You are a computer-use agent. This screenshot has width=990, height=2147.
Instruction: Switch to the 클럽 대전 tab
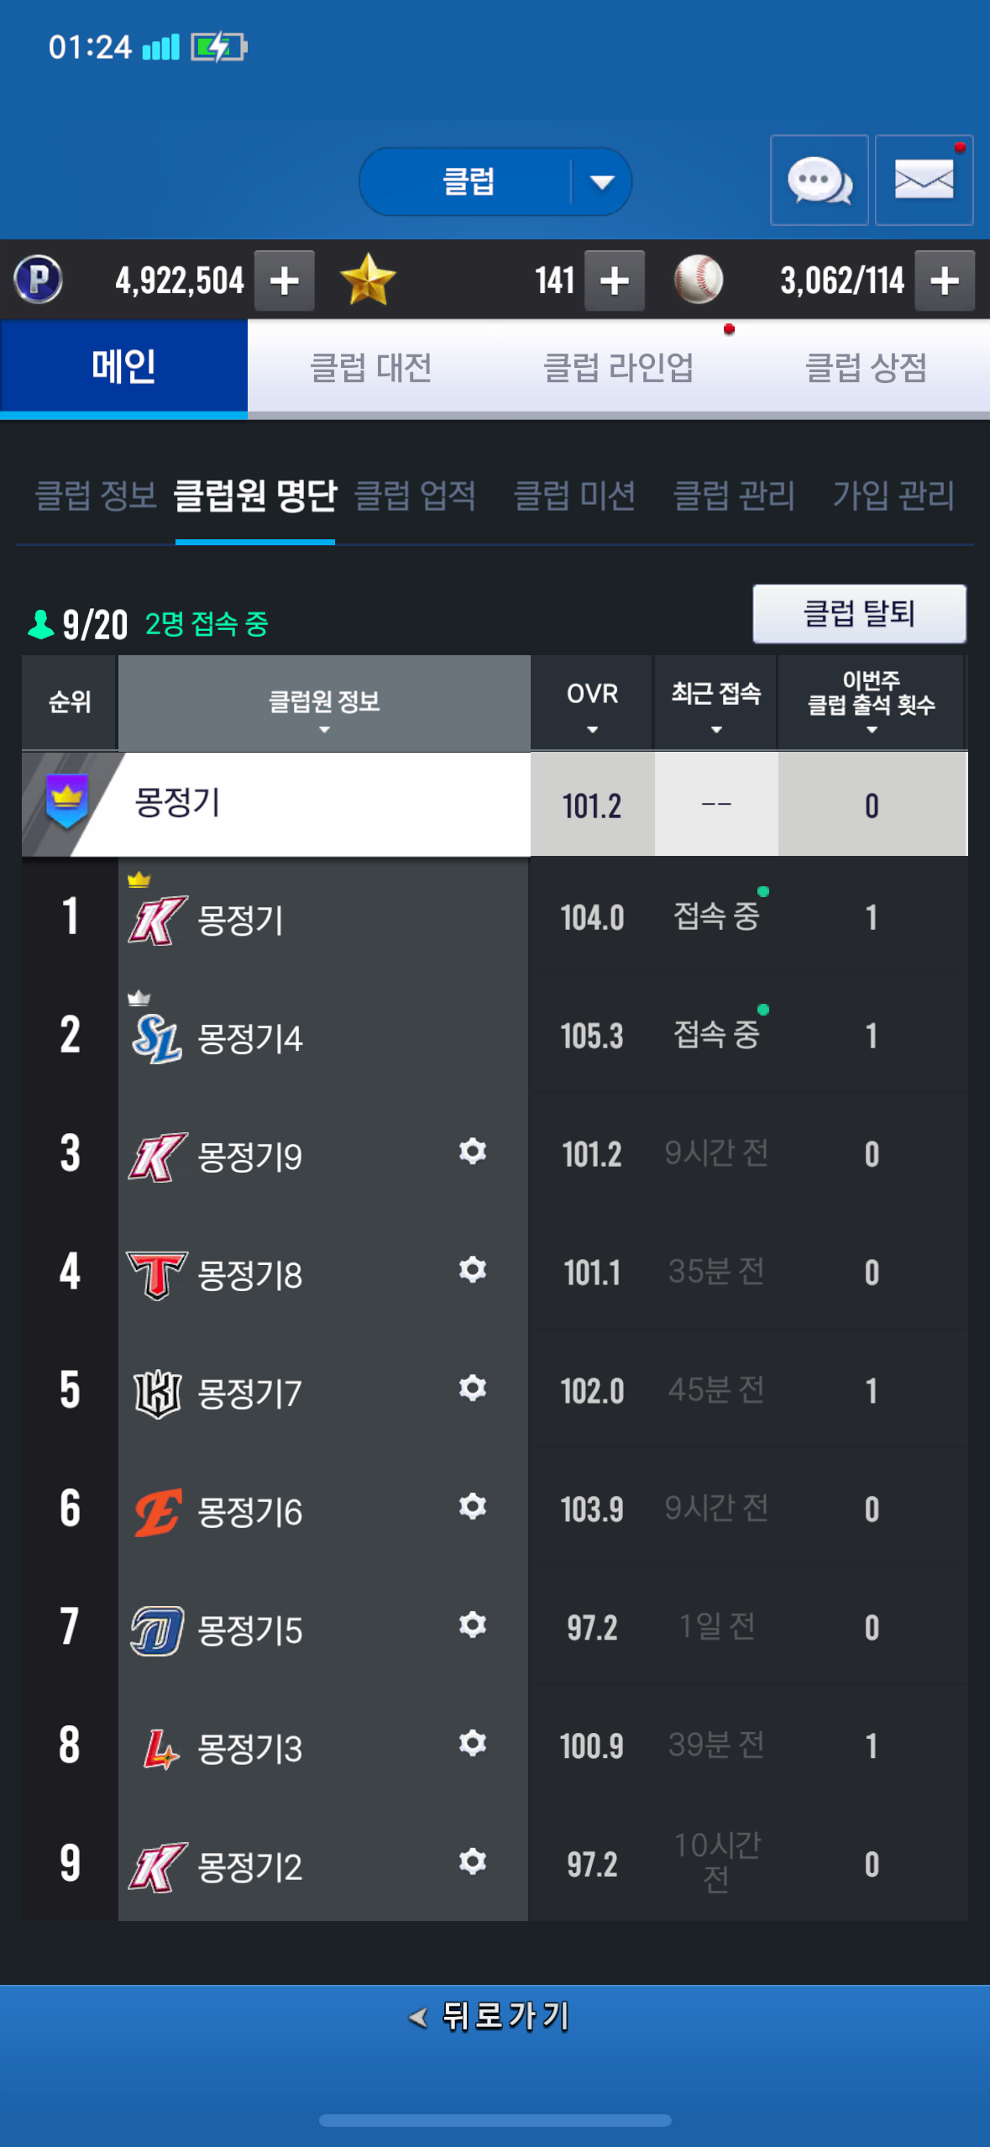(x=370, y=368)
